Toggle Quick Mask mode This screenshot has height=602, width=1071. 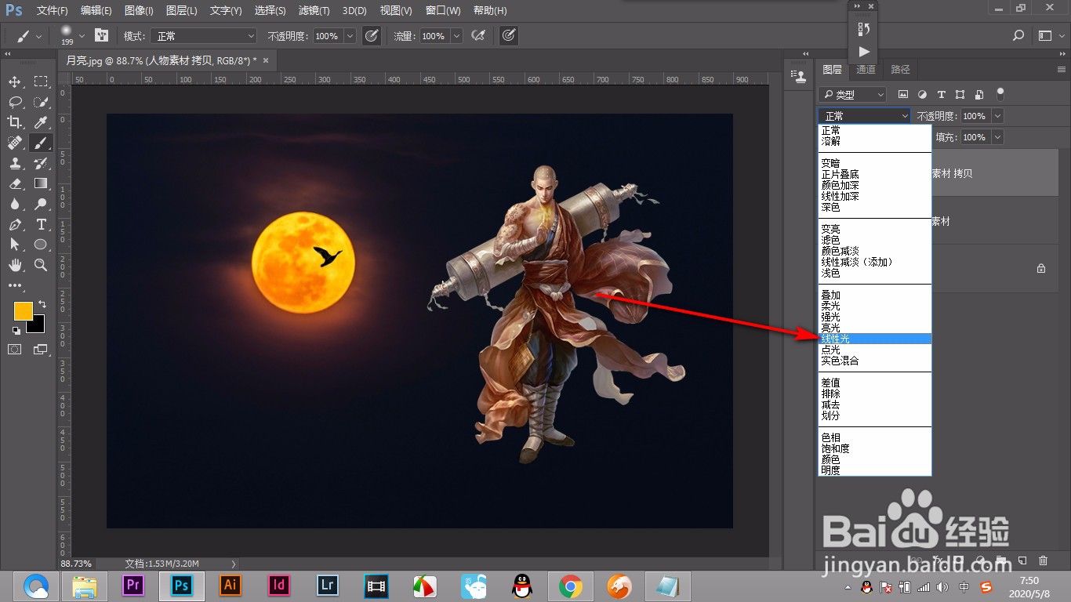click(15, 350)
